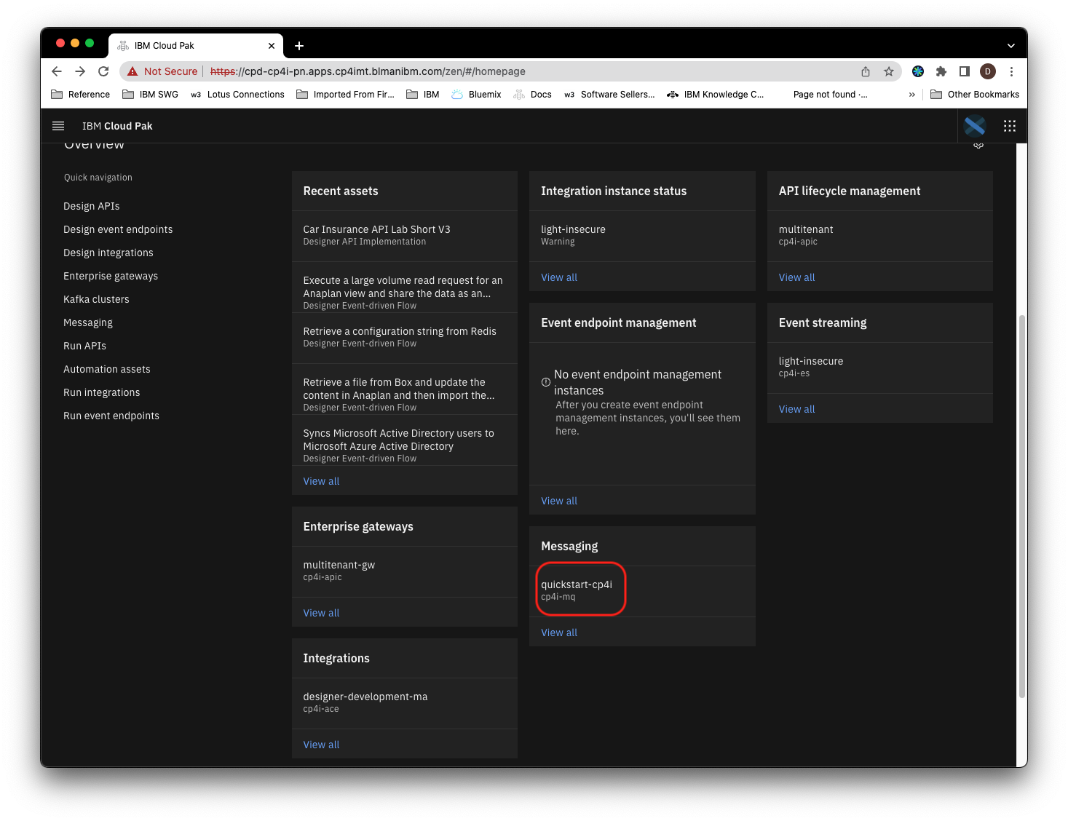Click the browser address bar URL

(368, 71)
